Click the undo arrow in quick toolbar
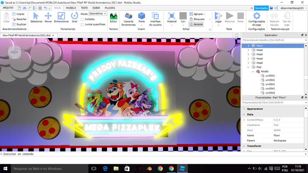308x173 pixels. click(45, 8)
